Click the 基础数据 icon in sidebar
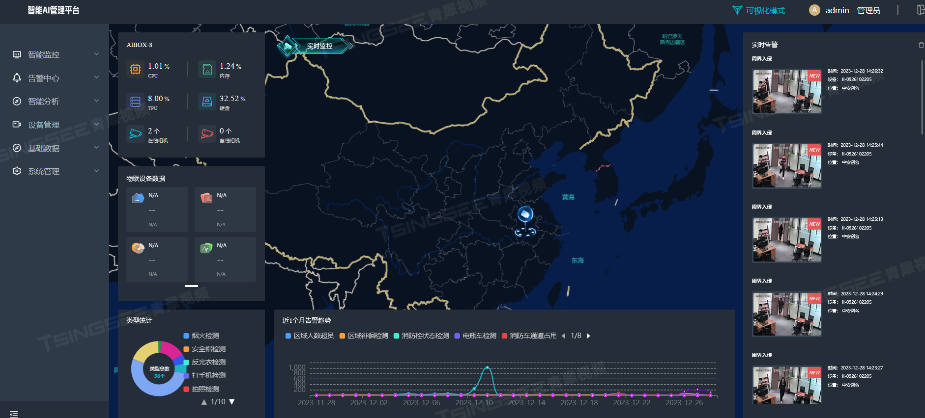Viewport: 925px width, 418px height. click(17, 148)
